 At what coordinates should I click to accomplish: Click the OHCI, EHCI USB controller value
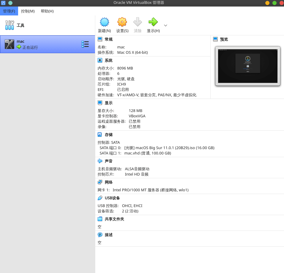pyautogui.click(x=132, y=206)
